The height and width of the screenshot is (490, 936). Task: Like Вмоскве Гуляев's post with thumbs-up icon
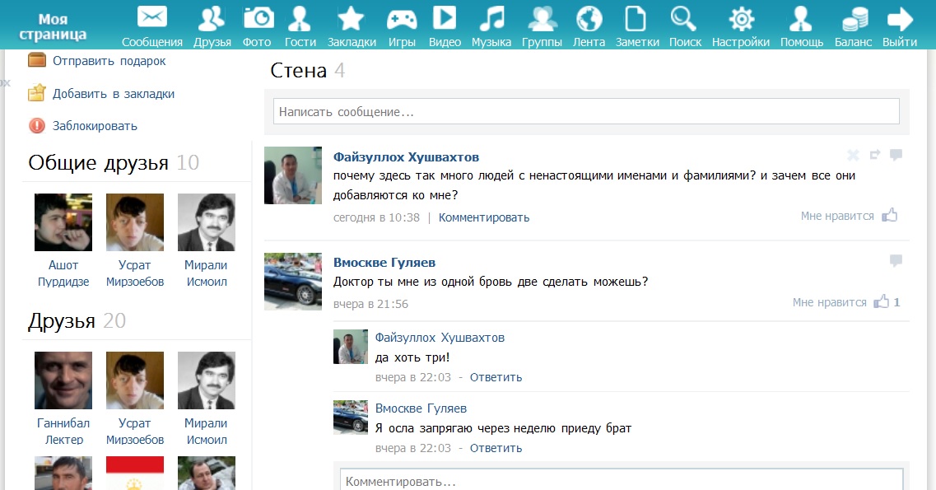[881, 301]
